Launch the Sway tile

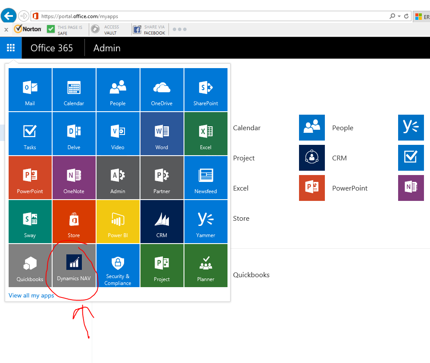point(30,222)
